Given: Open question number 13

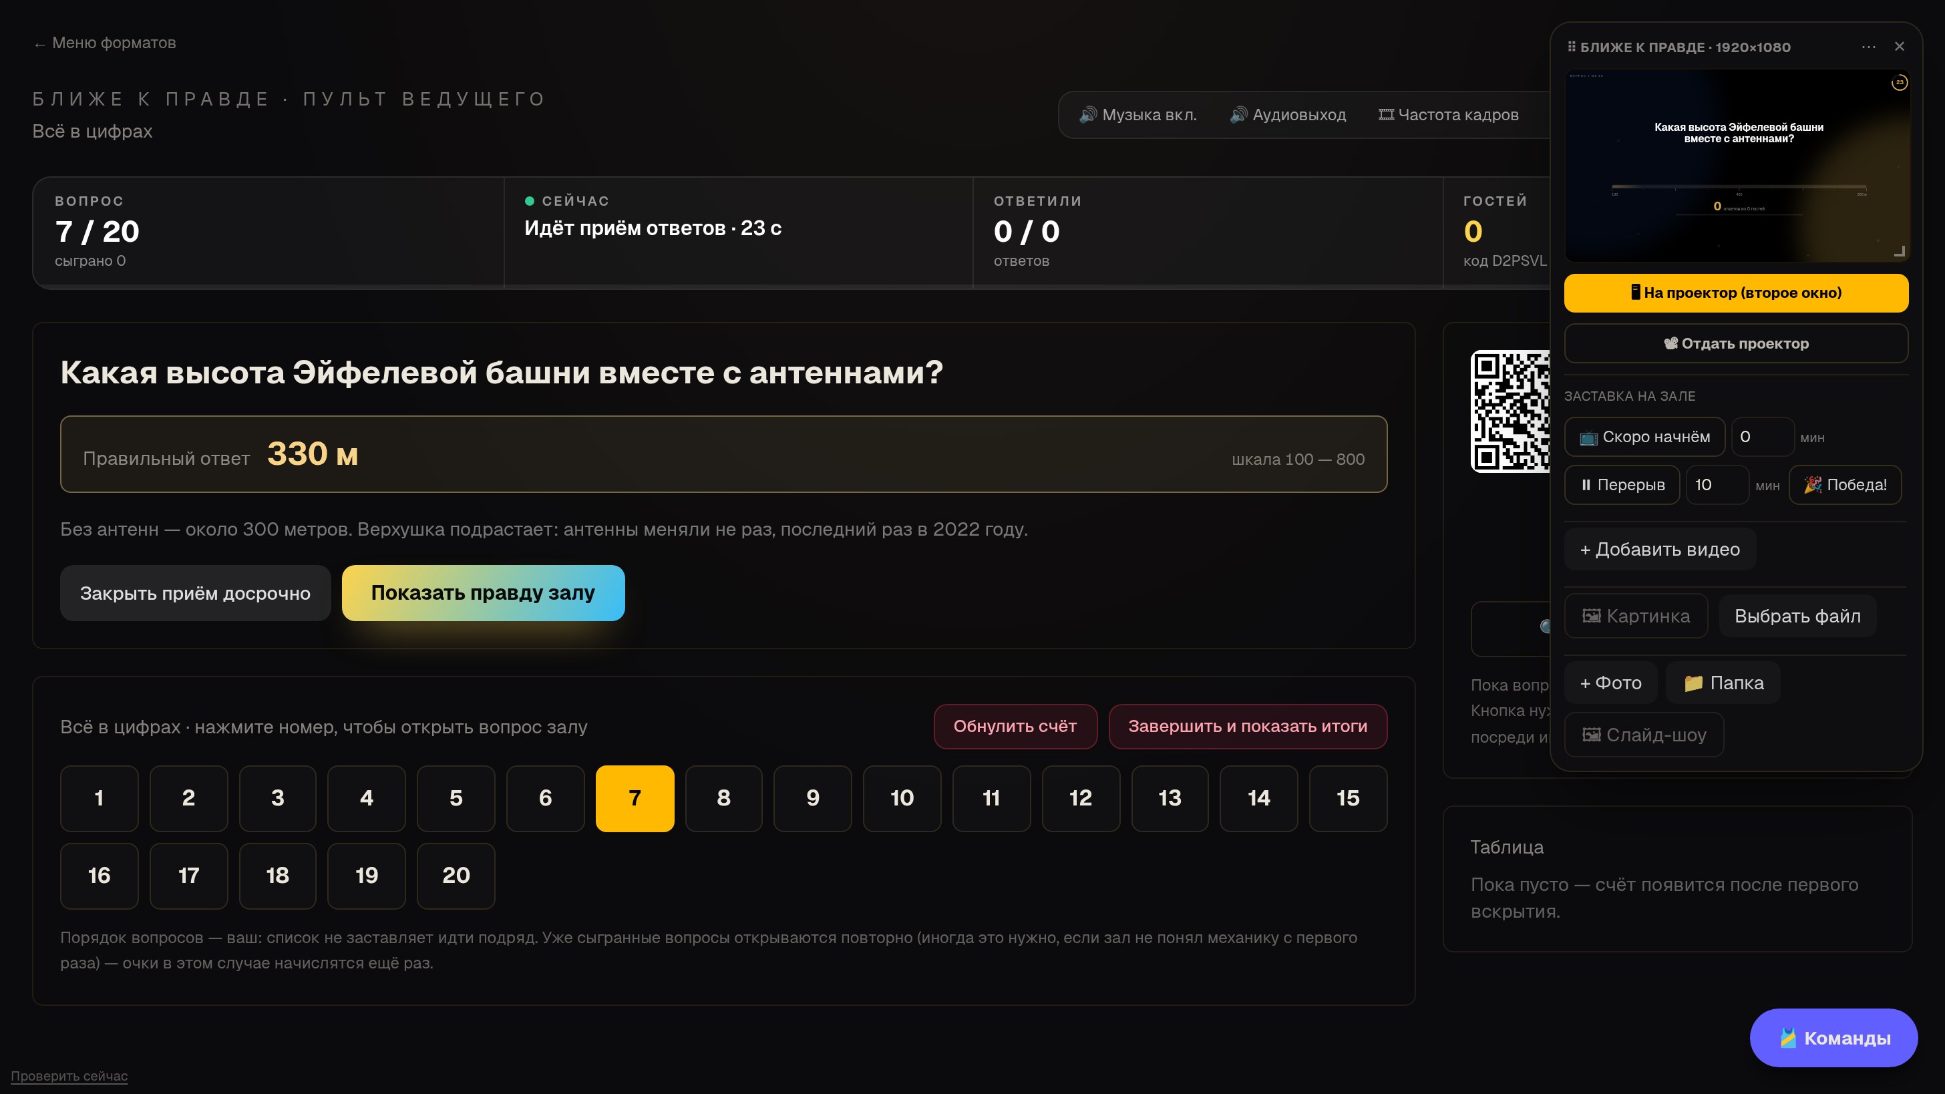Looking at the screenshot, I should 1170,799.
